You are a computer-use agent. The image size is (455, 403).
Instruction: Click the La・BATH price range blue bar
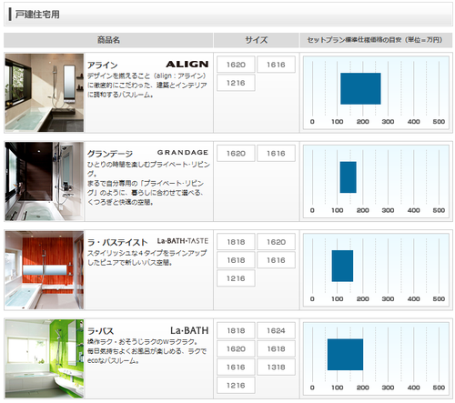(x=345, y=355)
